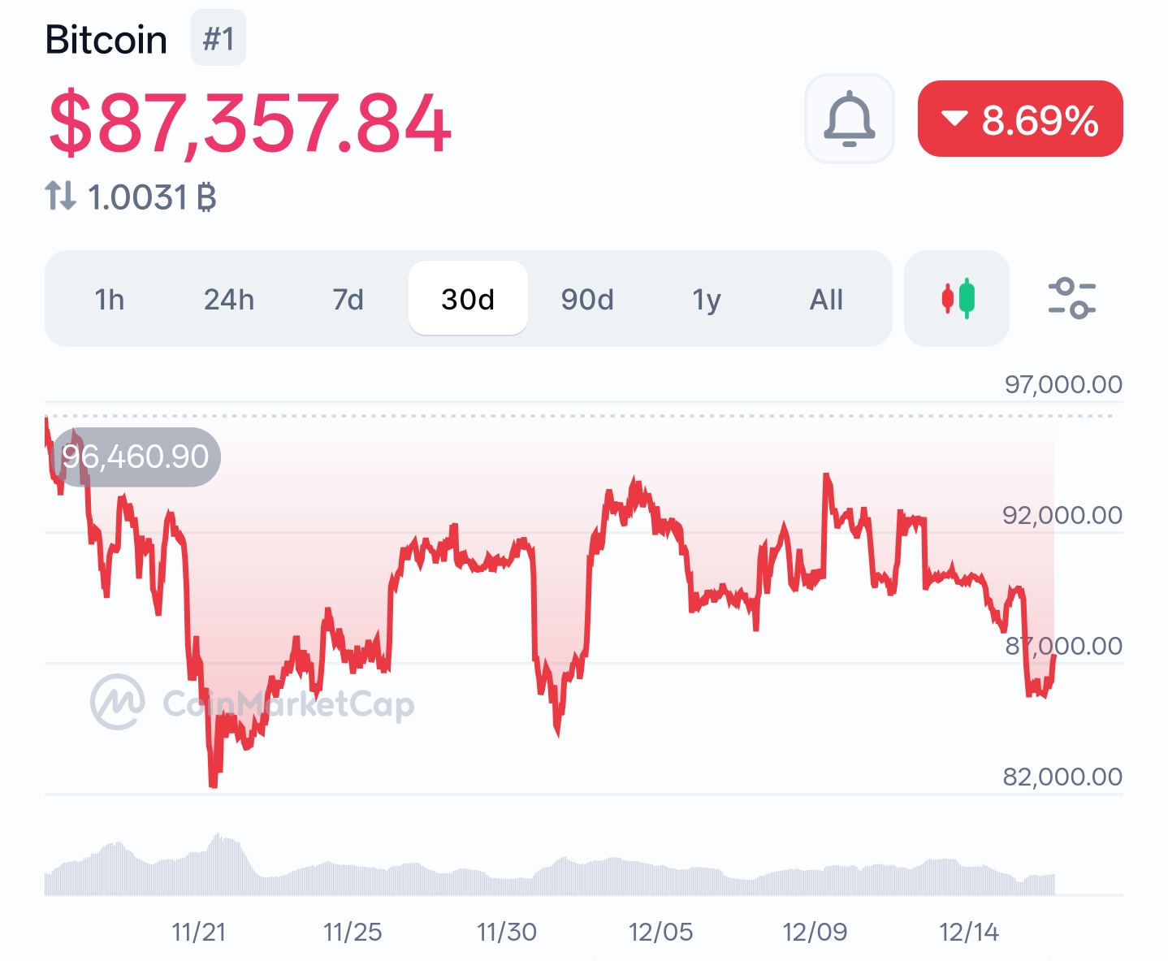The width and height of the screenshot is (1168, 961).
Task: Tap the $87,357.84 price value
Action: point(249,123)
